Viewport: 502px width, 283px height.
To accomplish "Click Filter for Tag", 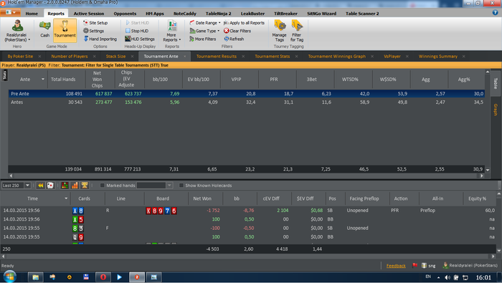I will pos(297,31).
